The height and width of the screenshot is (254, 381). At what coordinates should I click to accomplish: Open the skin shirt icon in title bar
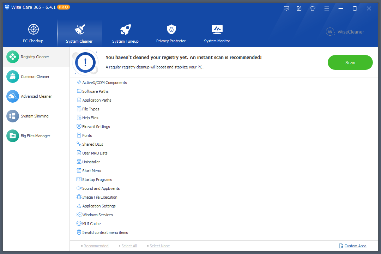[313, 8]
